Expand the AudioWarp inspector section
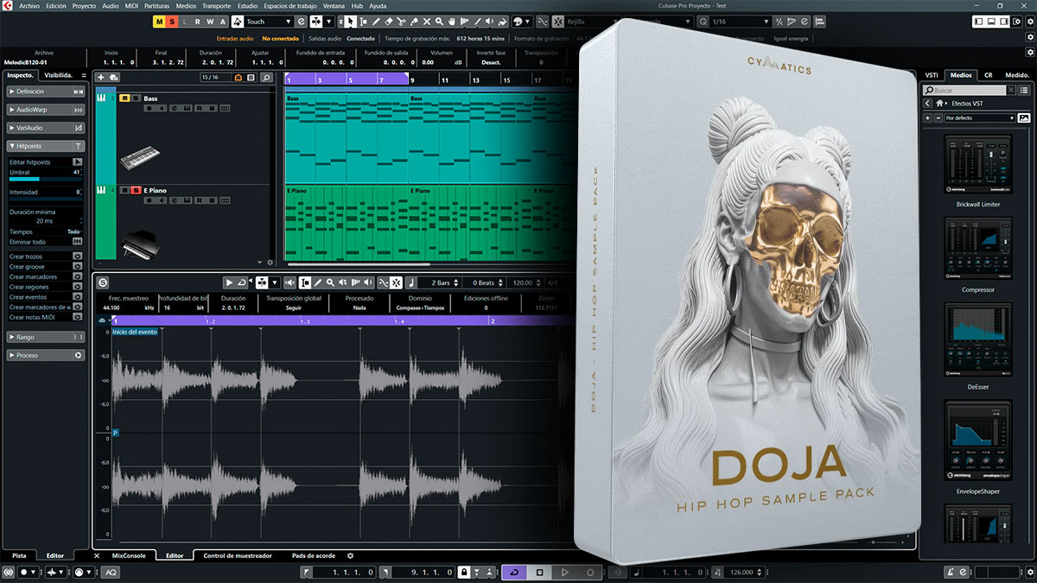The height and width of the screenshot is (583, 1037). [46, 110]
